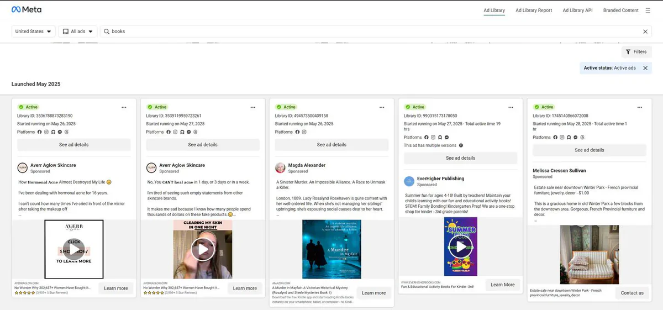Click the books search field
663x310 pixels.
click(376, 31)
